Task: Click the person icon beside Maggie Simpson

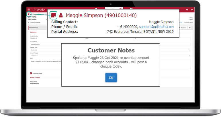Action: (x=61, y=15)
